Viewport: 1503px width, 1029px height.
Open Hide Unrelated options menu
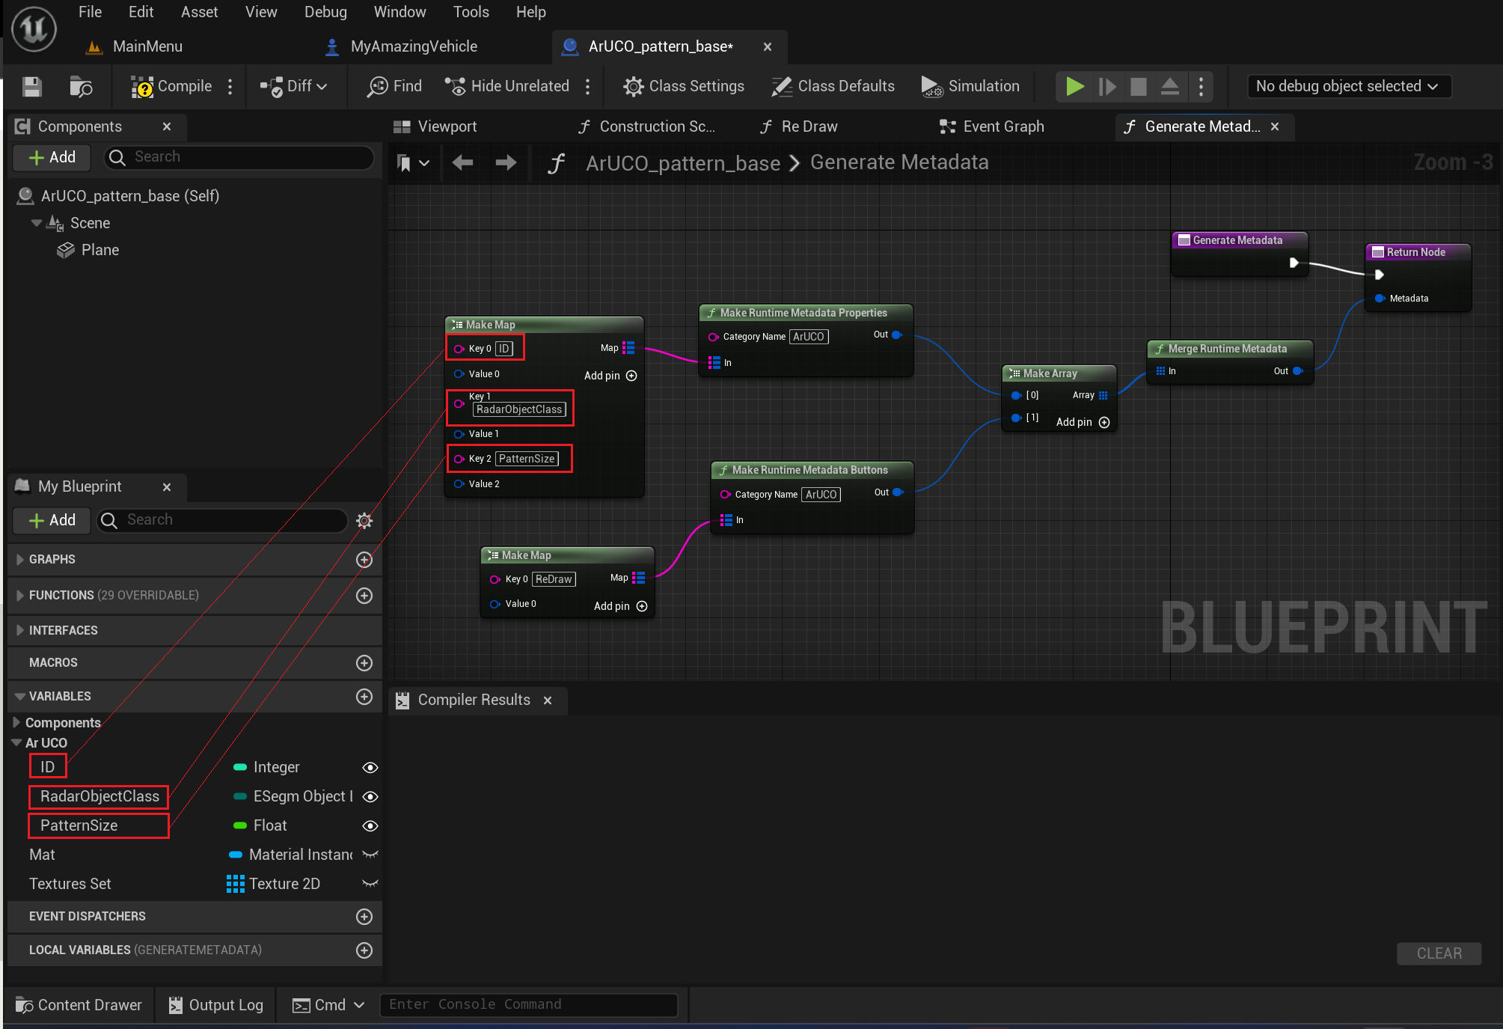tap(587, 87)
